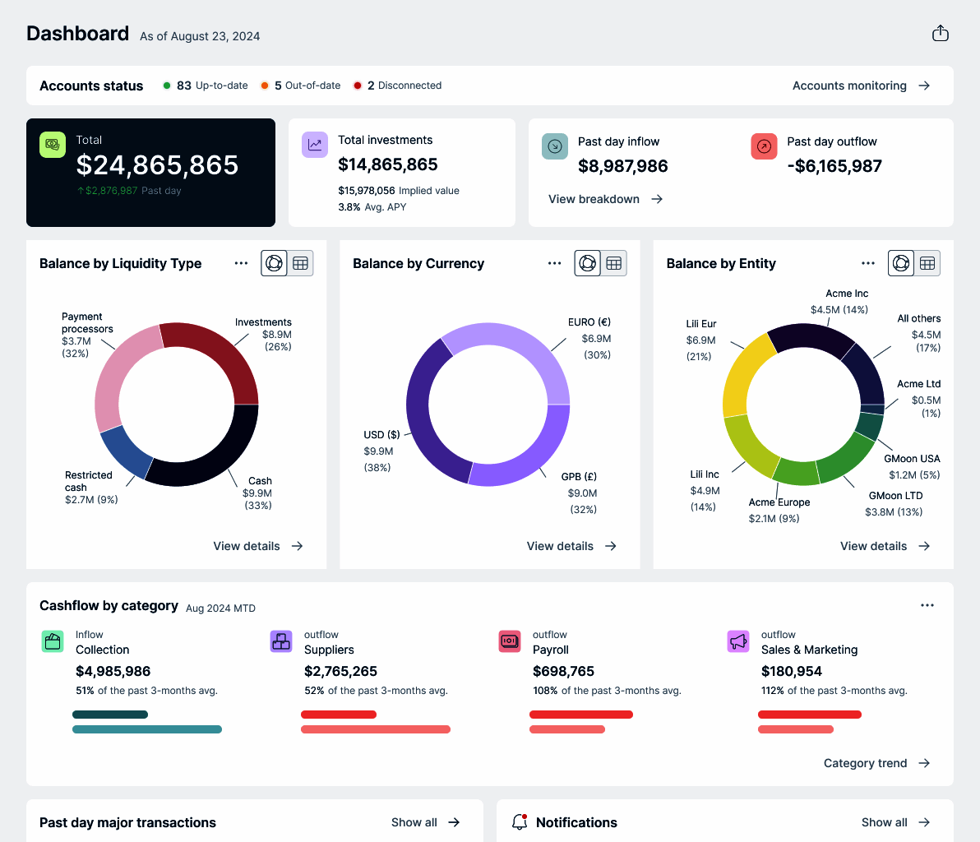Click the Sales & Marketing megaphone icon
Screen dimensions: 980x842
tap(738, 641)
